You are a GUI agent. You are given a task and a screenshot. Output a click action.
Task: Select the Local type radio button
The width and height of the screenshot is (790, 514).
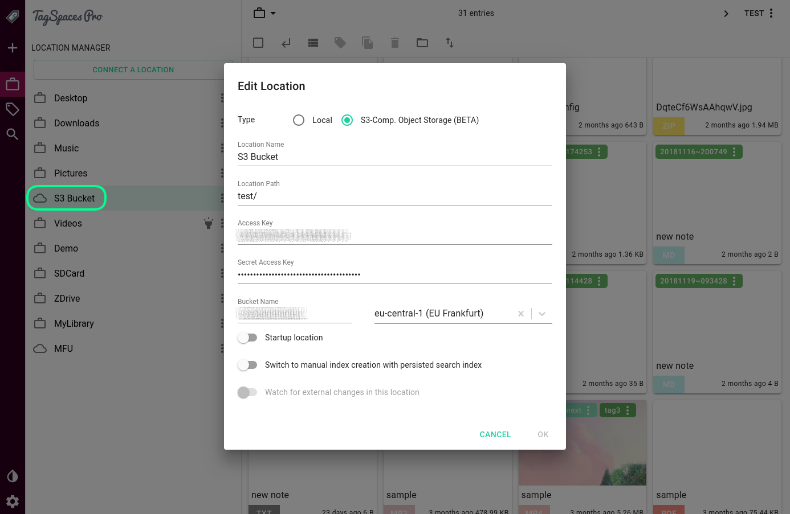pyautogui.click(x=299, y=120)
